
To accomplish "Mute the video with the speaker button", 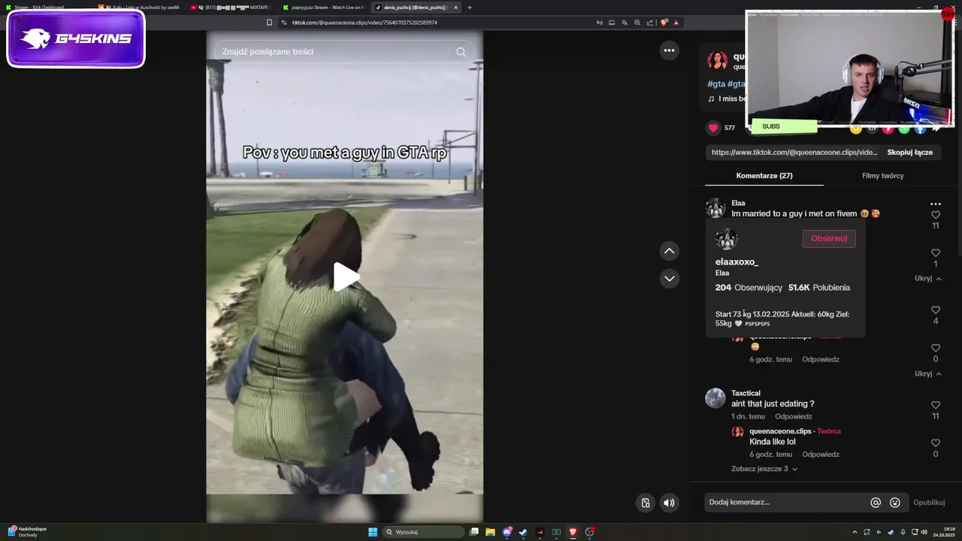I will (669, 503).
